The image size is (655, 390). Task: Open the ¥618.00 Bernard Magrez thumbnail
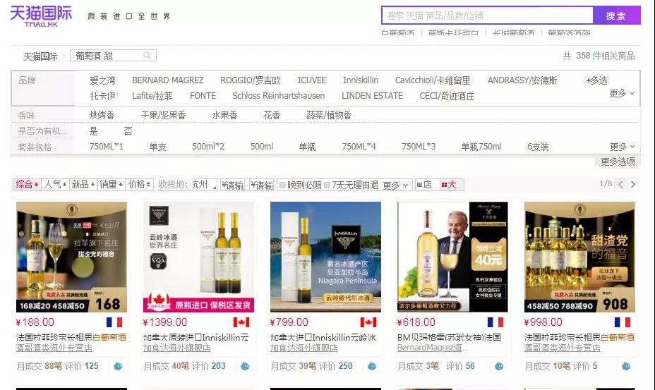(452, 257)
